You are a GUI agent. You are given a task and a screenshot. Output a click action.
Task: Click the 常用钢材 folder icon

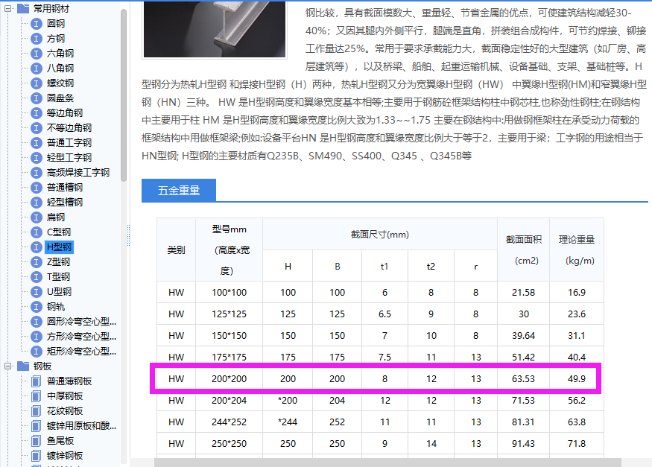pyautogui.click(x=23, y=8)
